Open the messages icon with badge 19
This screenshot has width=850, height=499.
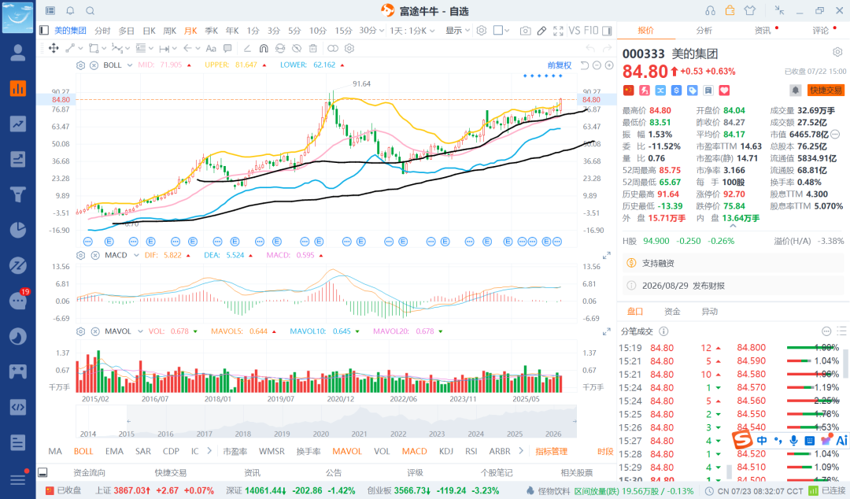pos(18,301)
